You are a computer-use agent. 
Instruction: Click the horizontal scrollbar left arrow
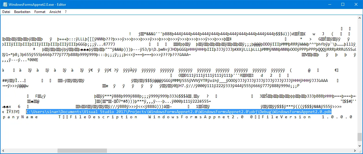pyautogui.click(x=3, y=151)
